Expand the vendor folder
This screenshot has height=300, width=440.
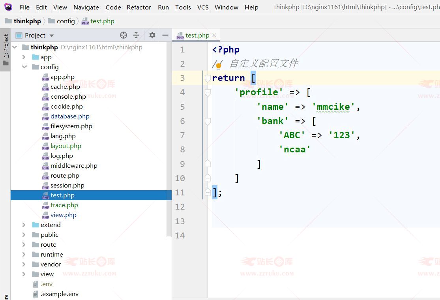click(24, 264)
